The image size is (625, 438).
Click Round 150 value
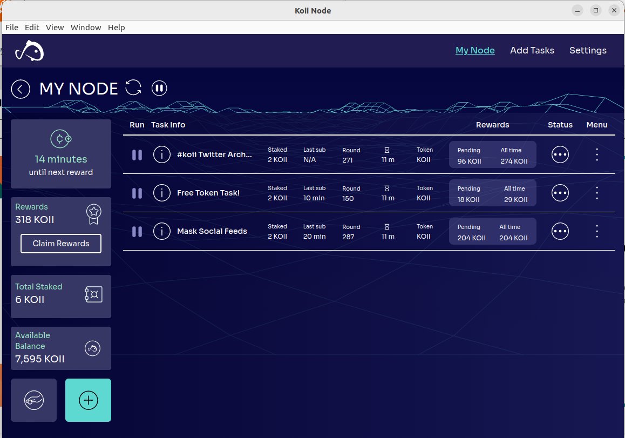[x=348, y=198]
